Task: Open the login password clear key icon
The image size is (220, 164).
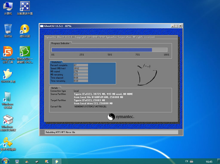Action: 8,142
